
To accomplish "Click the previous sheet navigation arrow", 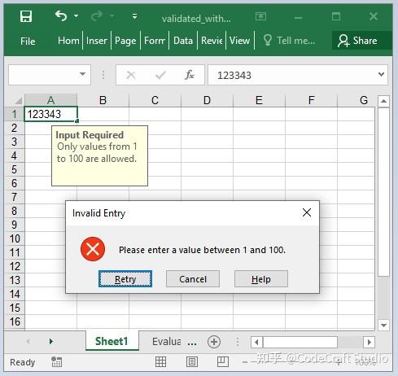I will click(28, 341).
